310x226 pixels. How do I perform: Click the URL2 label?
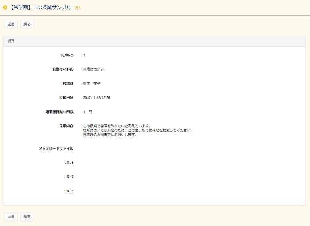pos(69,177)
